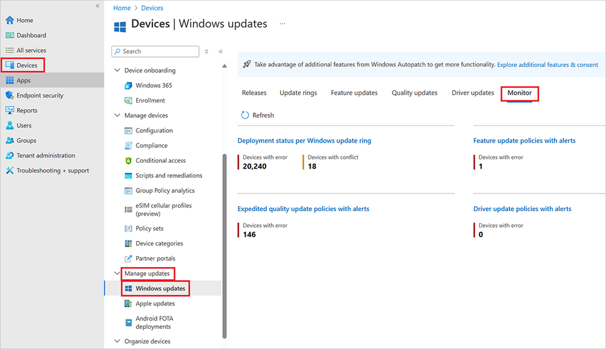The height and width of the screenshot is (349, 606).
Task: Click the Apple updates icon
Action: 129,303
